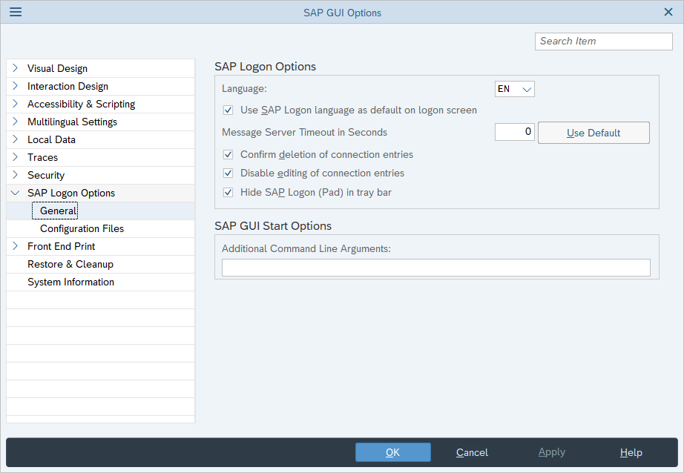Screen dimensions: 684x473
Task: Expand the Visual Design node
Action: [16, 68]
